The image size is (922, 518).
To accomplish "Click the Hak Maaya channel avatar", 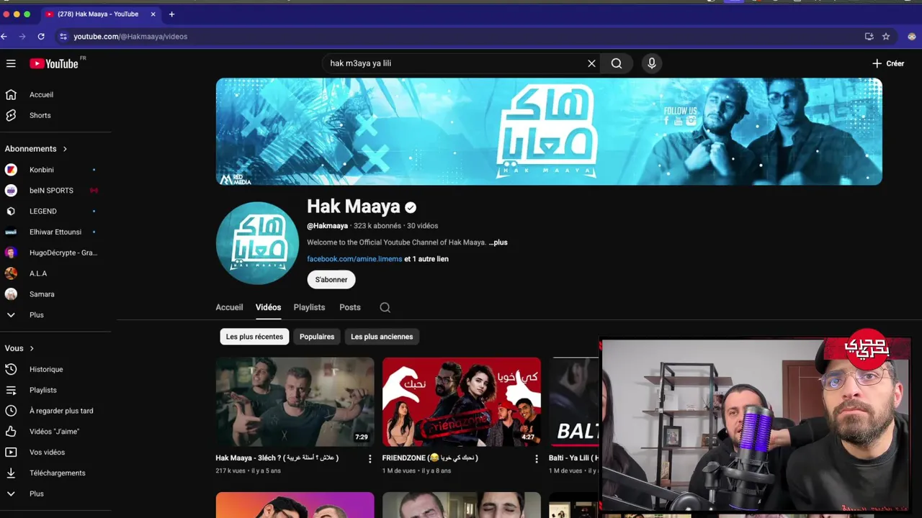I will pos(257,243).
